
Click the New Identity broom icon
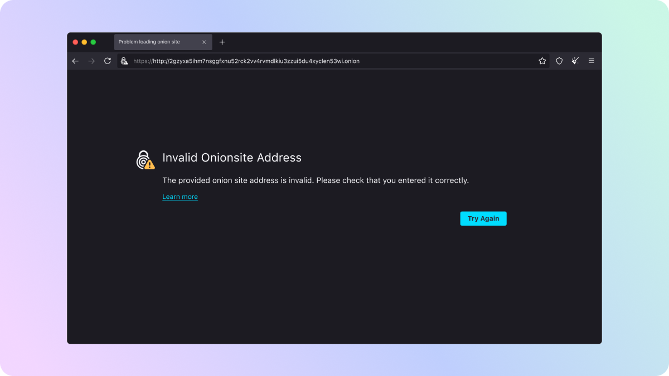point(575,61)
